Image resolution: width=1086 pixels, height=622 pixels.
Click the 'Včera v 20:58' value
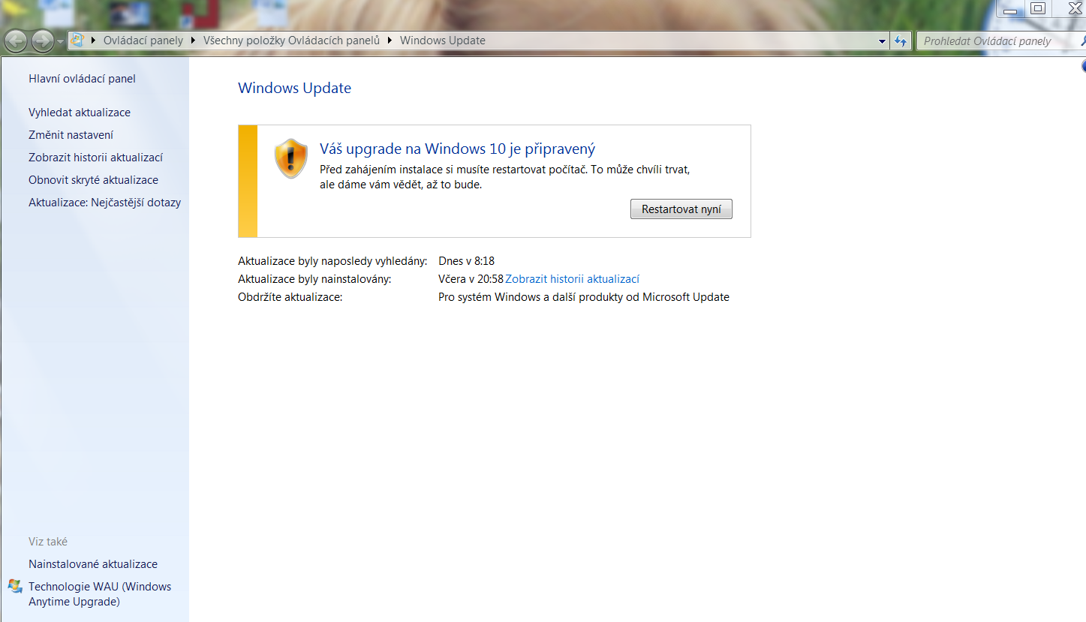(471, 279)
